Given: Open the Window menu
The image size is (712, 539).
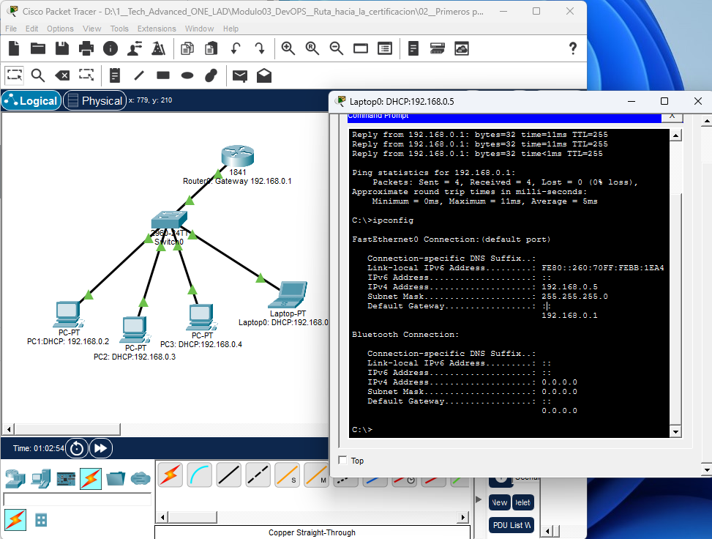Looking at the screenshot, I should (199, 29).
